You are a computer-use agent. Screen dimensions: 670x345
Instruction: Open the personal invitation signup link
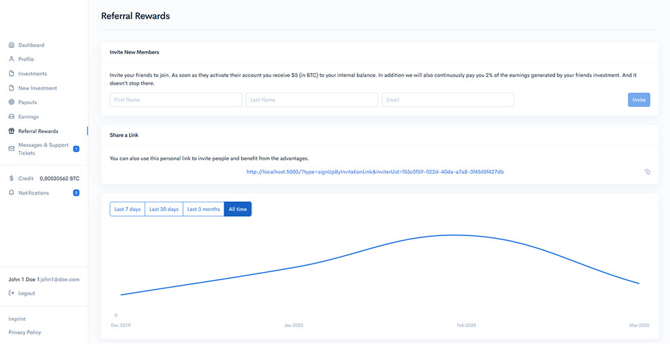(375, 172)
